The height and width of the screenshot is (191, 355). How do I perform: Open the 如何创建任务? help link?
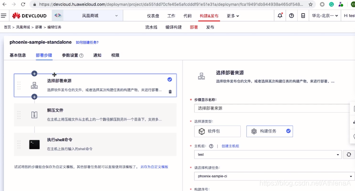point(87,42)
